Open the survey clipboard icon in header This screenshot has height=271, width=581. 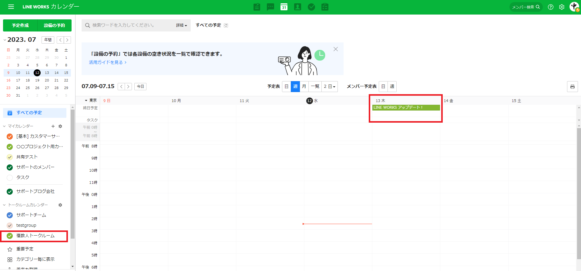(x=325, y=7)
